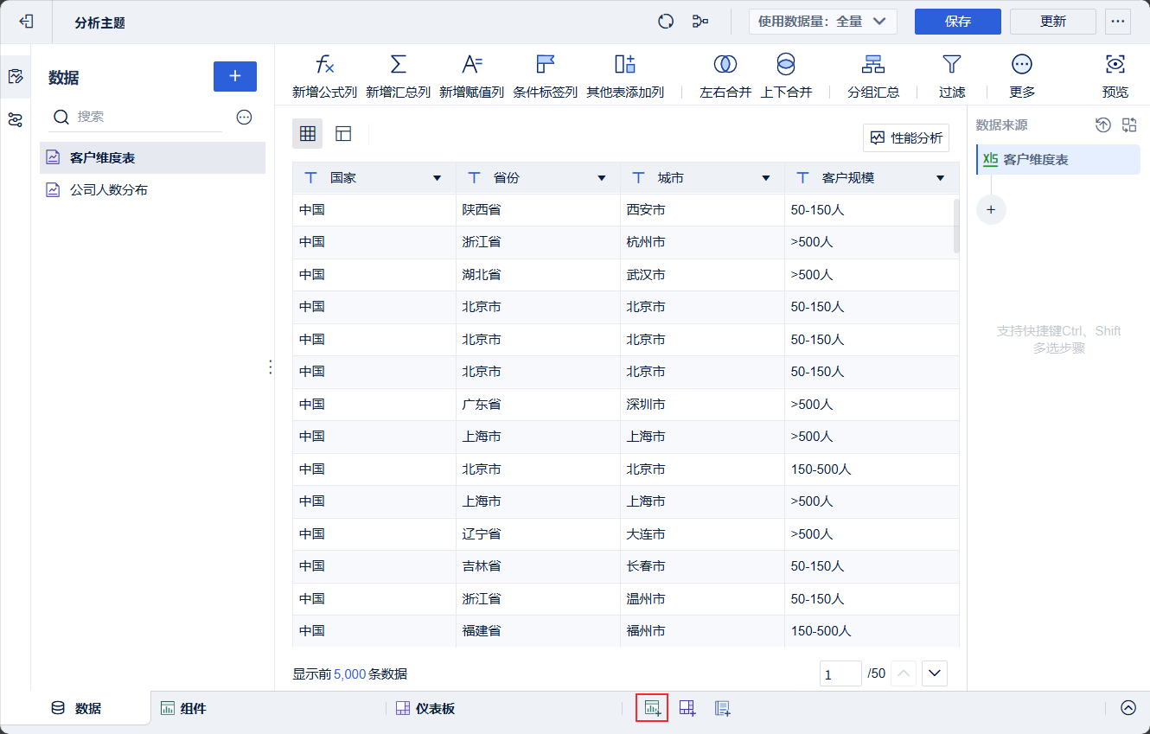Expand the 客户规模 column dropdown arrow
The image size is (1150, 734).
pyautogui.click(x=941, y=178)
